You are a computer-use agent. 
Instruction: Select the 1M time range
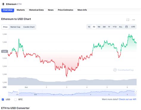click(99, 27)
